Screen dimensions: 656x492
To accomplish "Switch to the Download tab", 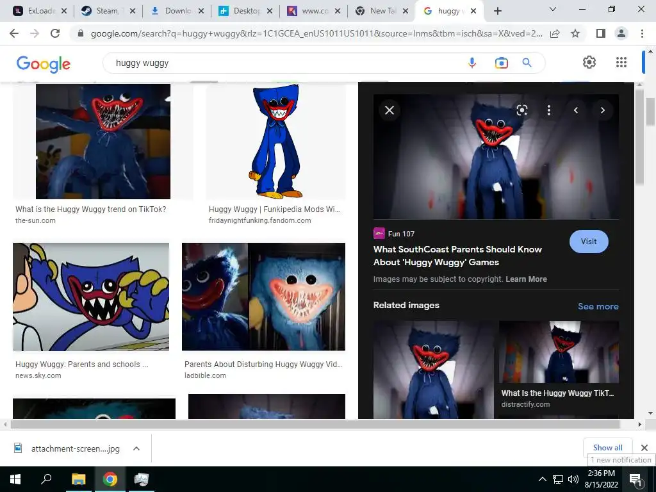I will 172,11.
